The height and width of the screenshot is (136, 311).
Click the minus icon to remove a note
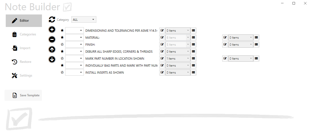click(52, 39)
